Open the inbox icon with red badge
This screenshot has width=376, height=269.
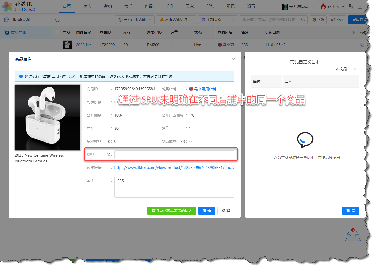[x=353, y=235]
